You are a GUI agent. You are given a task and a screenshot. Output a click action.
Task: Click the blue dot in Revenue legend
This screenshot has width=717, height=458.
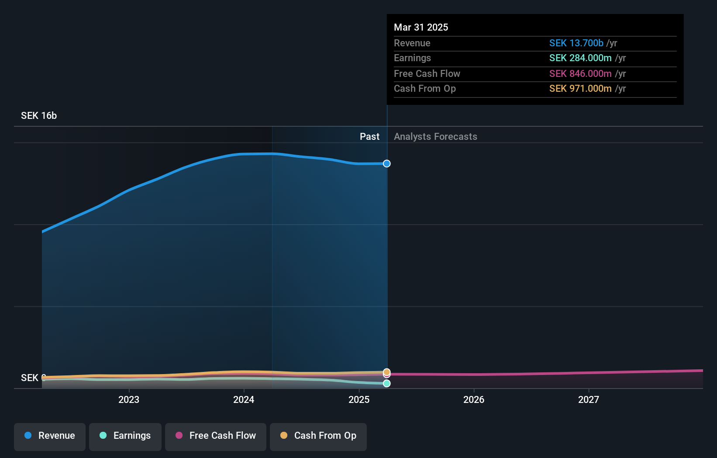(x=28, y=435)
